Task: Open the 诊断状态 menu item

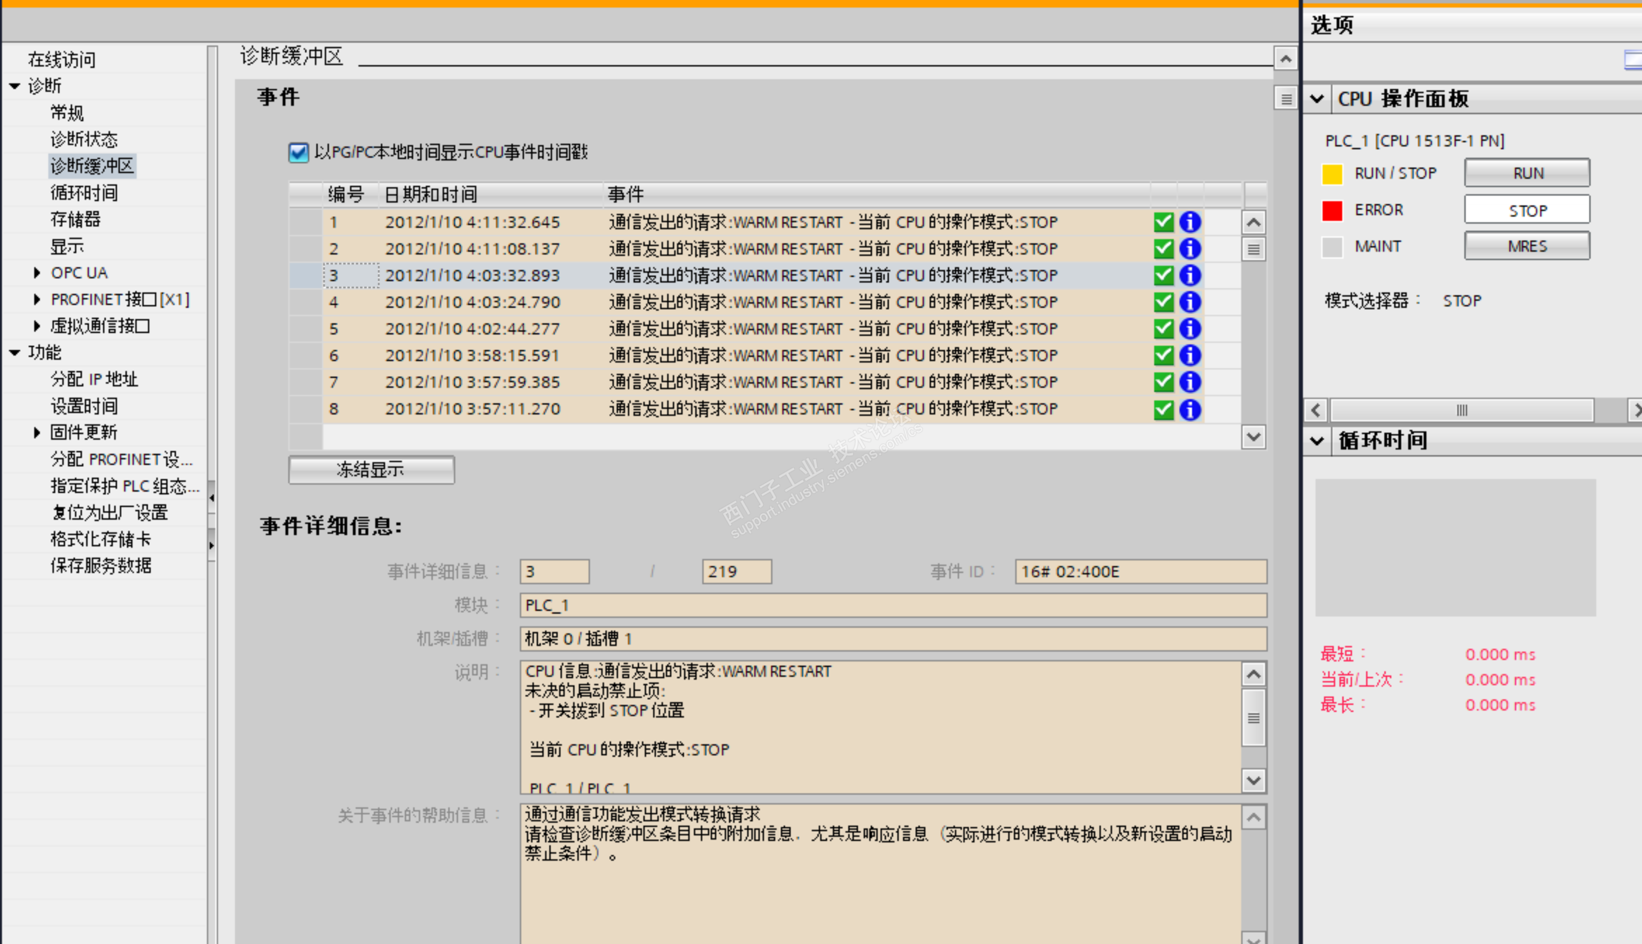Action: [x=84, y=139]
